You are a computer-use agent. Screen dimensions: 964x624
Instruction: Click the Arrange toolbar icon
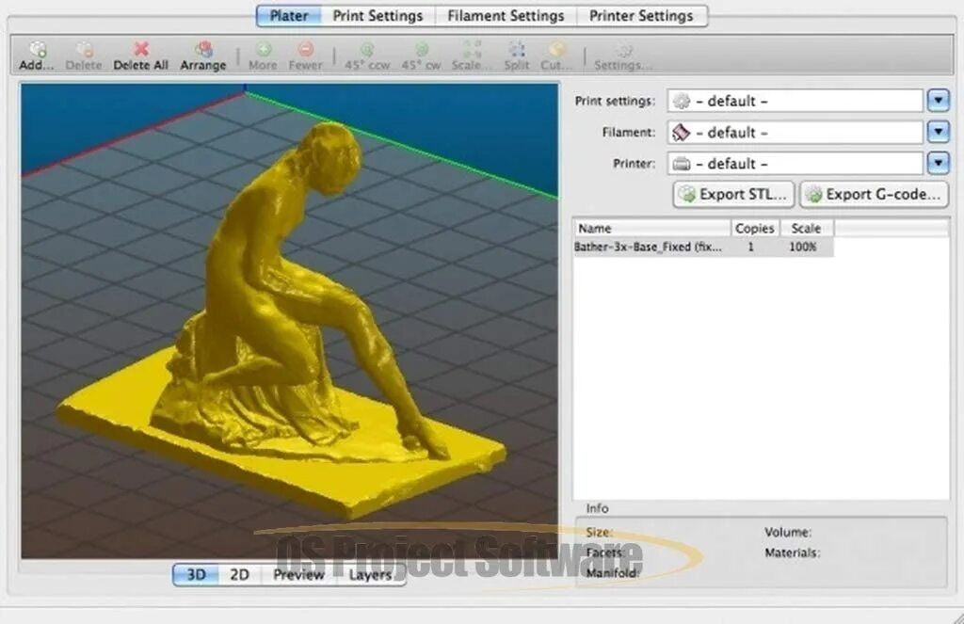[203, 49]
